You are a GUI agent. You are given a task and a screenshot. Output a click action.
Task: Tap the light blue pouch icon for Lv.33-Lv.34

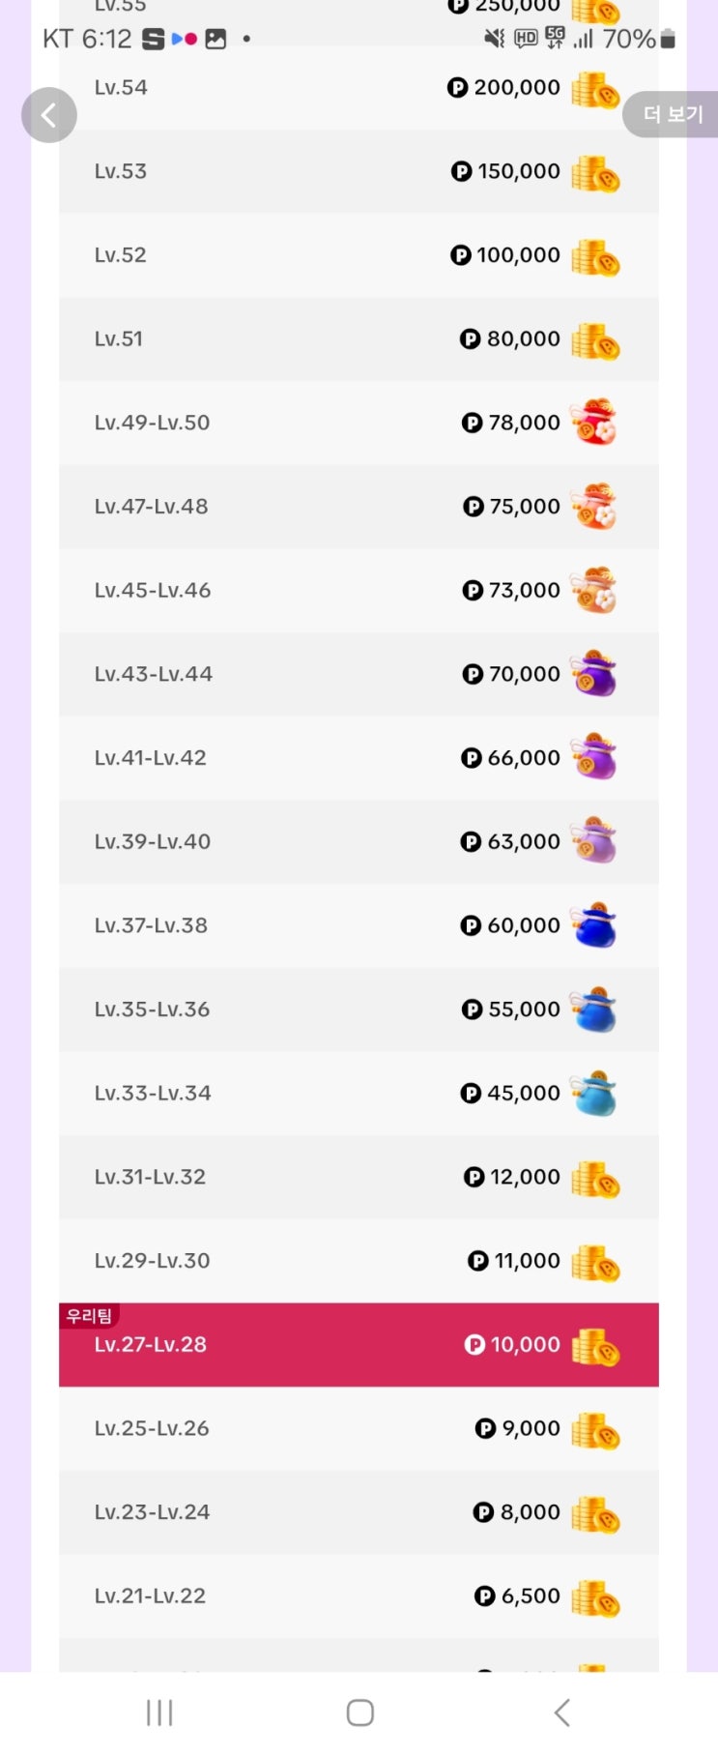tap(593, 1094)
